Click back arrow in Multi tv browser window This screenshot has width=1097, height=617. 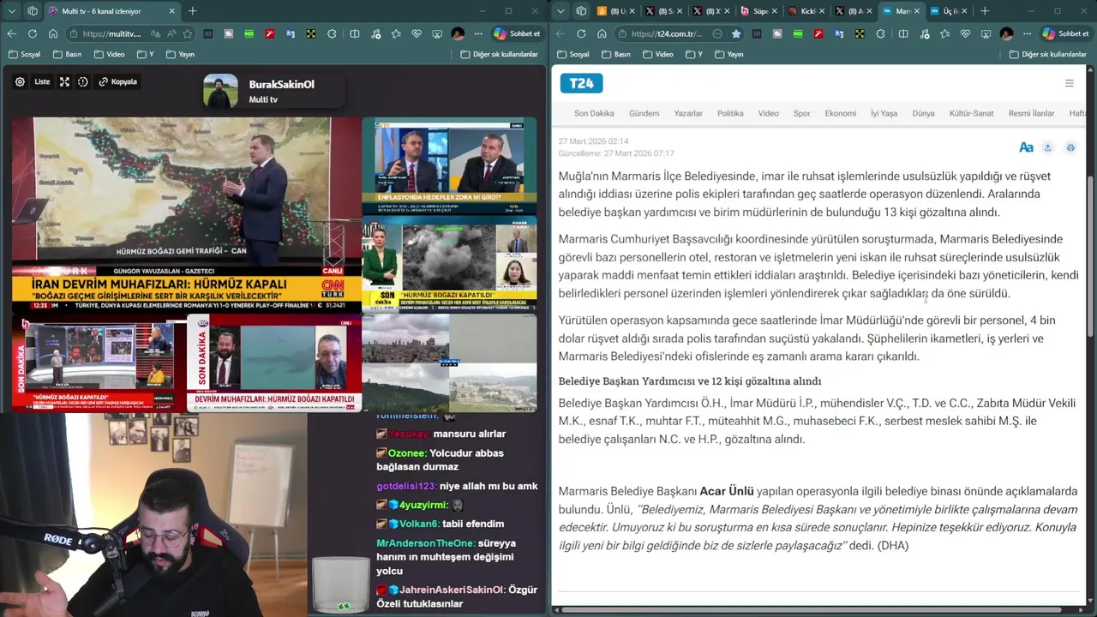(11, 33)
